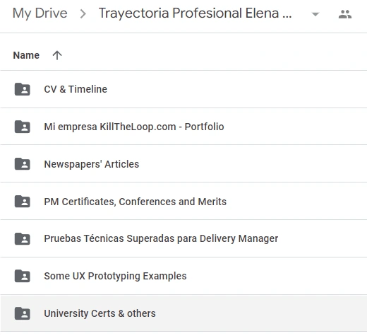Select the CV & Timeline folder name
Image resolution: width=367 pixels, height=336 pixels.
(76, 89)
